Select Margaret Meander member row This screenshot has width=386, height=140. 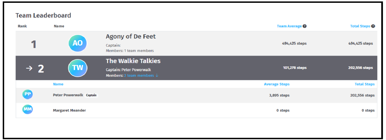click(x=196, y=110)
